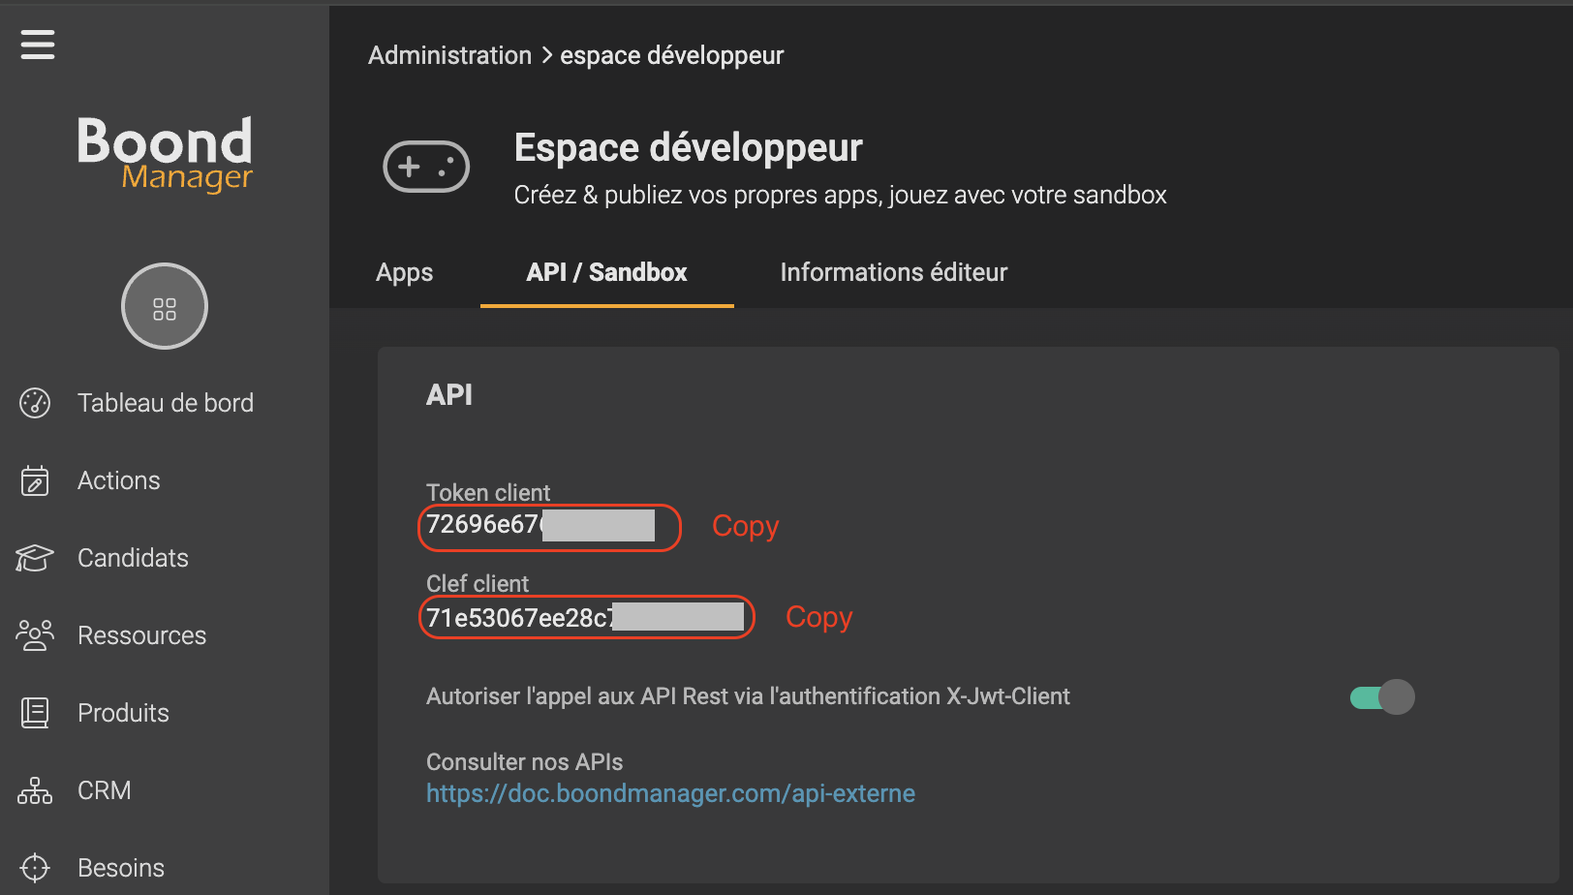This screenshot has width=1573, height=895.
Task: Click the Clef client label
Action: tap(478, 583)
